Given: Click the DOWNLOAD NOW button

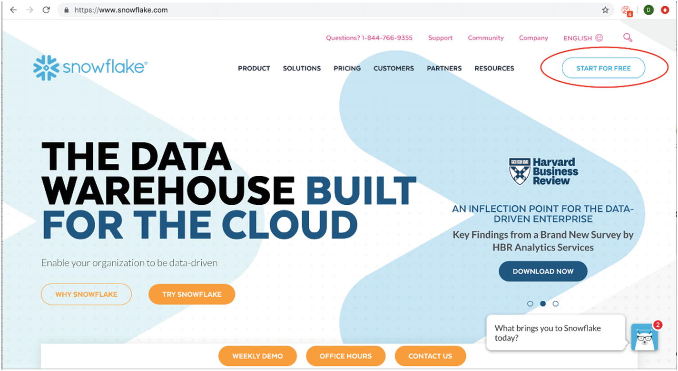Looking at the screenshot, I should point(543,272).
